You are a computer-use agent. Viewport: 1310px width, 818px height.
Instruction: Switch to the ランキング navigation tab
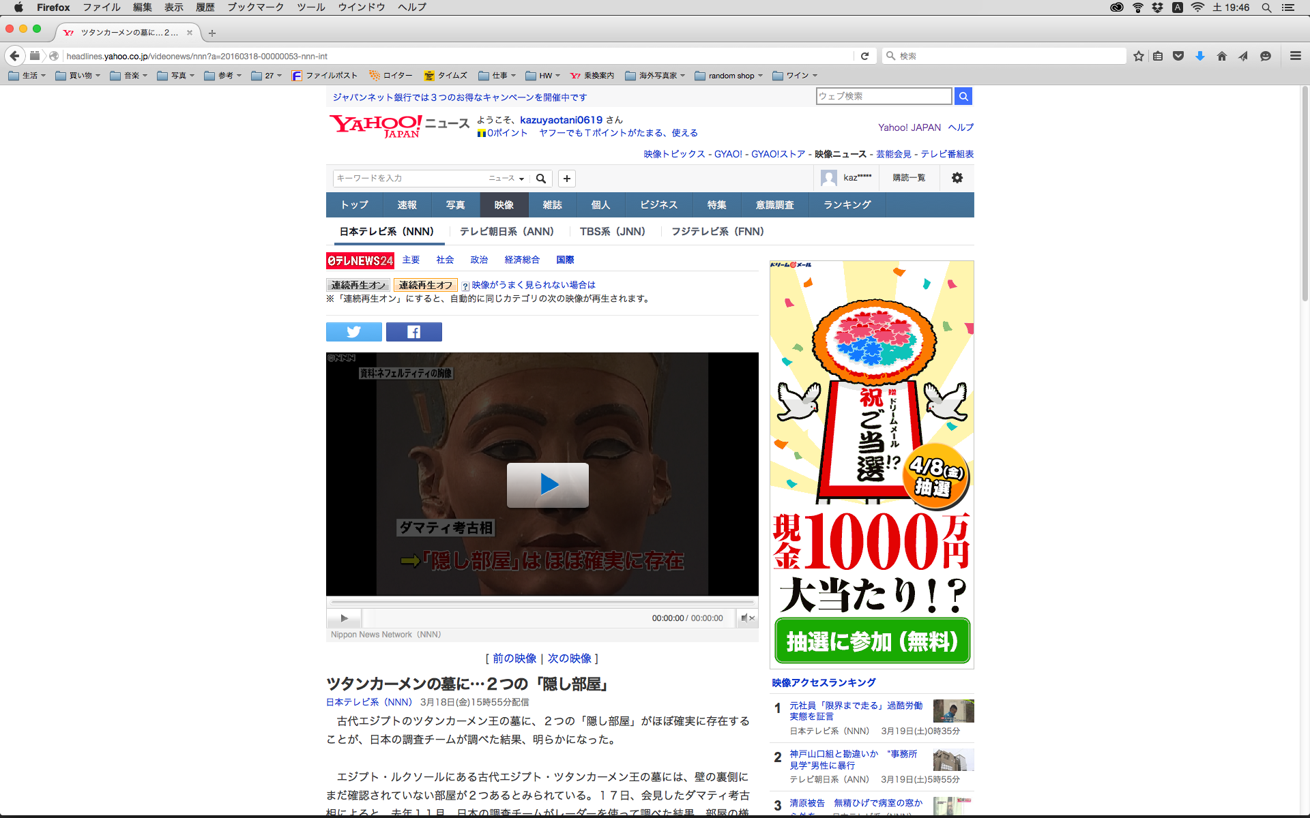847,204
